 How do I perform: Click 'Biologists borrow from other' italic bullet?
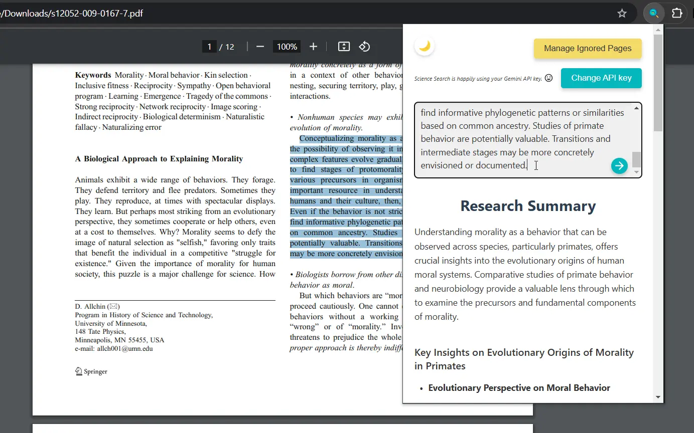tap(346, 275)
